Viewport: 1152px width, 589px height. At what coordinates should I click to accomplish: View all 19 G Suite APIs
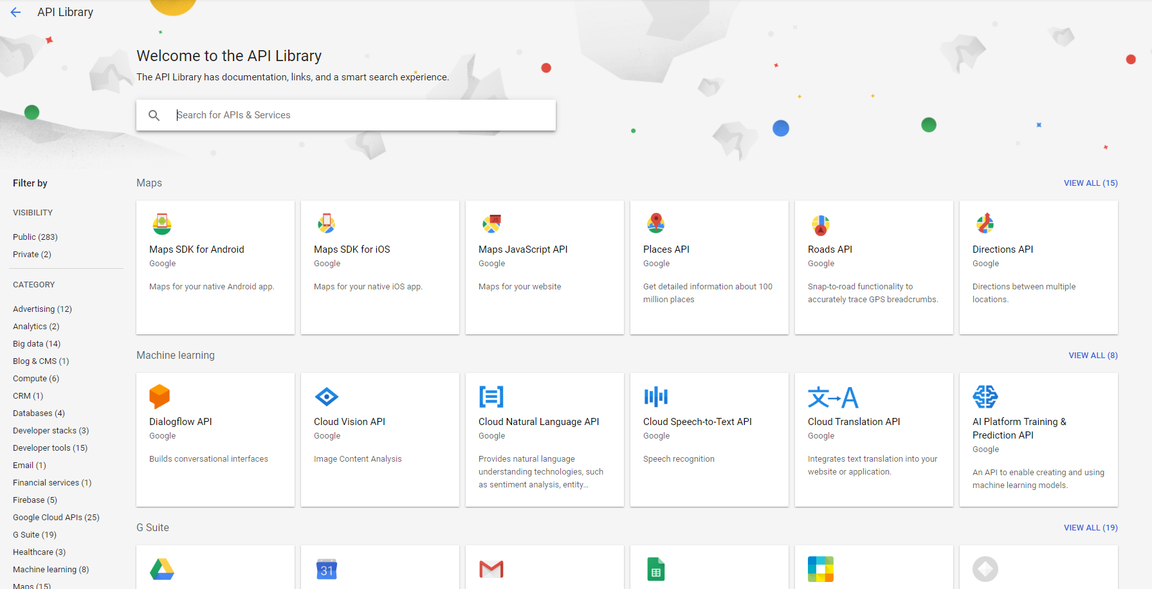point(1091,528)
